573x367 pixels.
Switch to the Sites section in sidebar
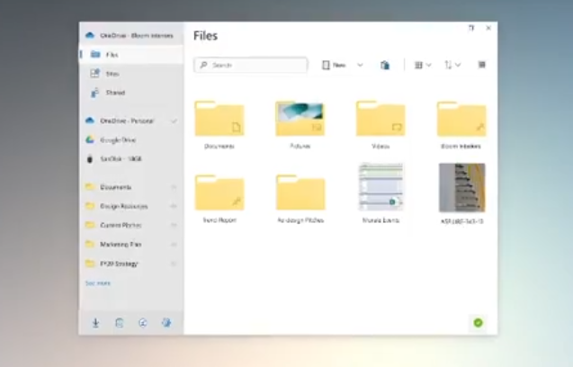[112, 74]
